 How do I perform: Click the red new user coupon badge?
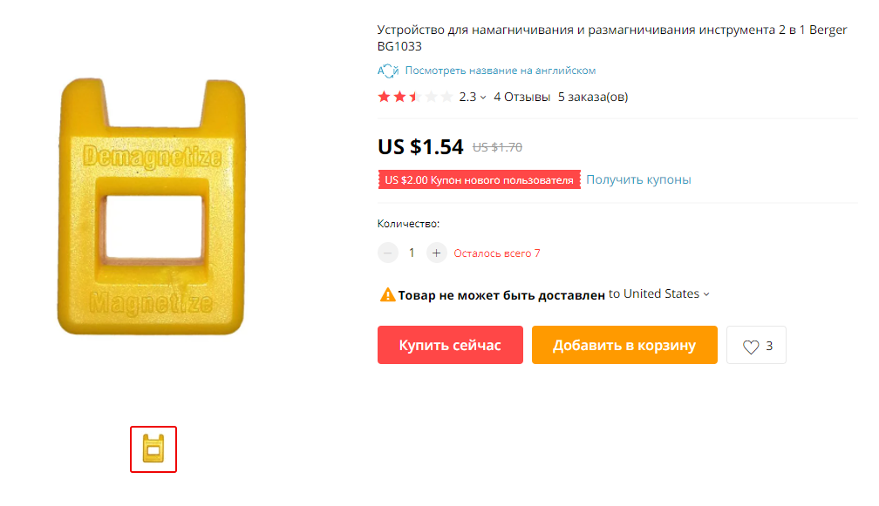pos(480,179)
